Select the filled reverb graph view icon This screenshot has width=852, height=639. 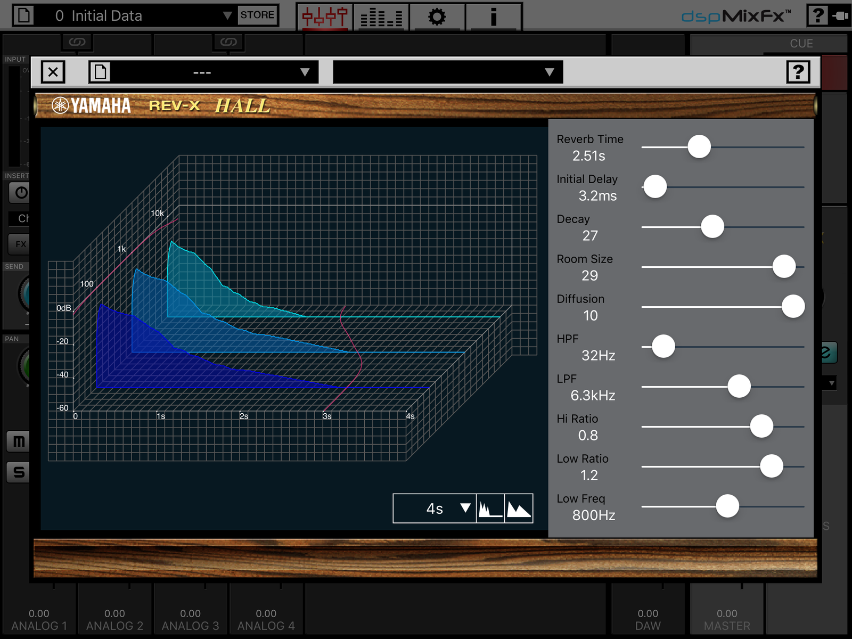(519, 509)
